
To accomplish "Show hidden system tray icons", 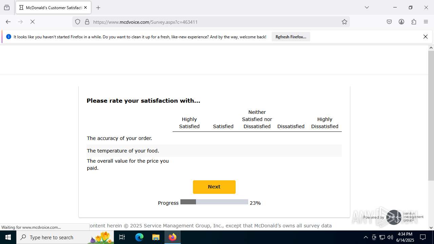I will click(366, 237).
